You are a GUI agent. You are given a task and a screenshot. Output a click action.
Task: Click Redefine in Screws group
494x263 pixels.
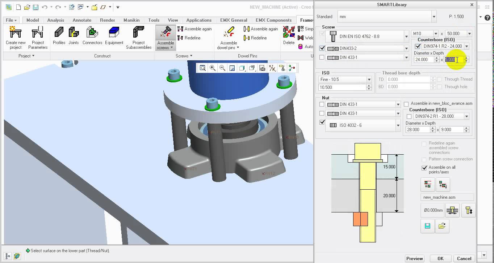coord(189,38)
